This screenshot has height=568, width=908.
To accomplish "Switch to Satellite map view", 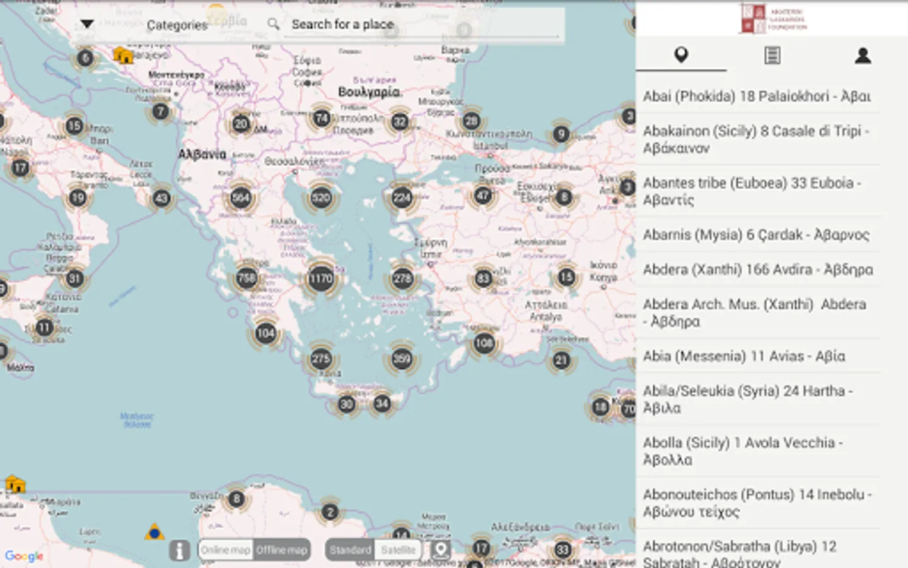I will coord(398,550).
